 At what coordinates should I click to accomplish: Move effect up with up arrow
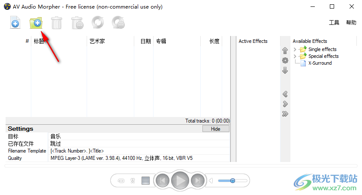tap(285, 51)
